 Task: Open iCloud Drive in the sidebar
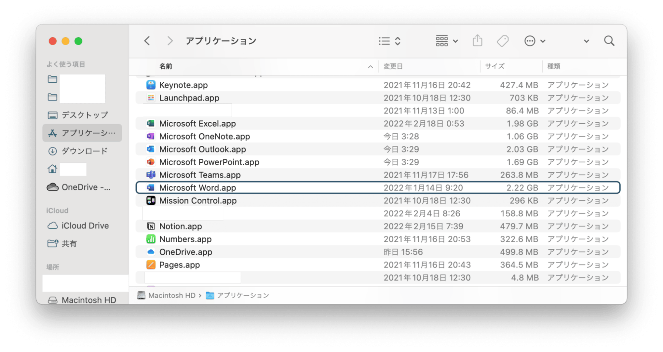tap(82, 226)
